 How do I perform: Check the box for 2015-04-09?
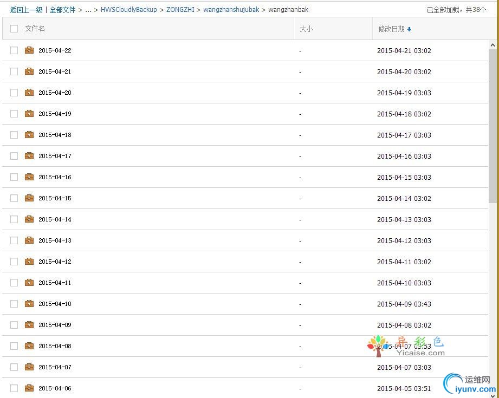14,324
